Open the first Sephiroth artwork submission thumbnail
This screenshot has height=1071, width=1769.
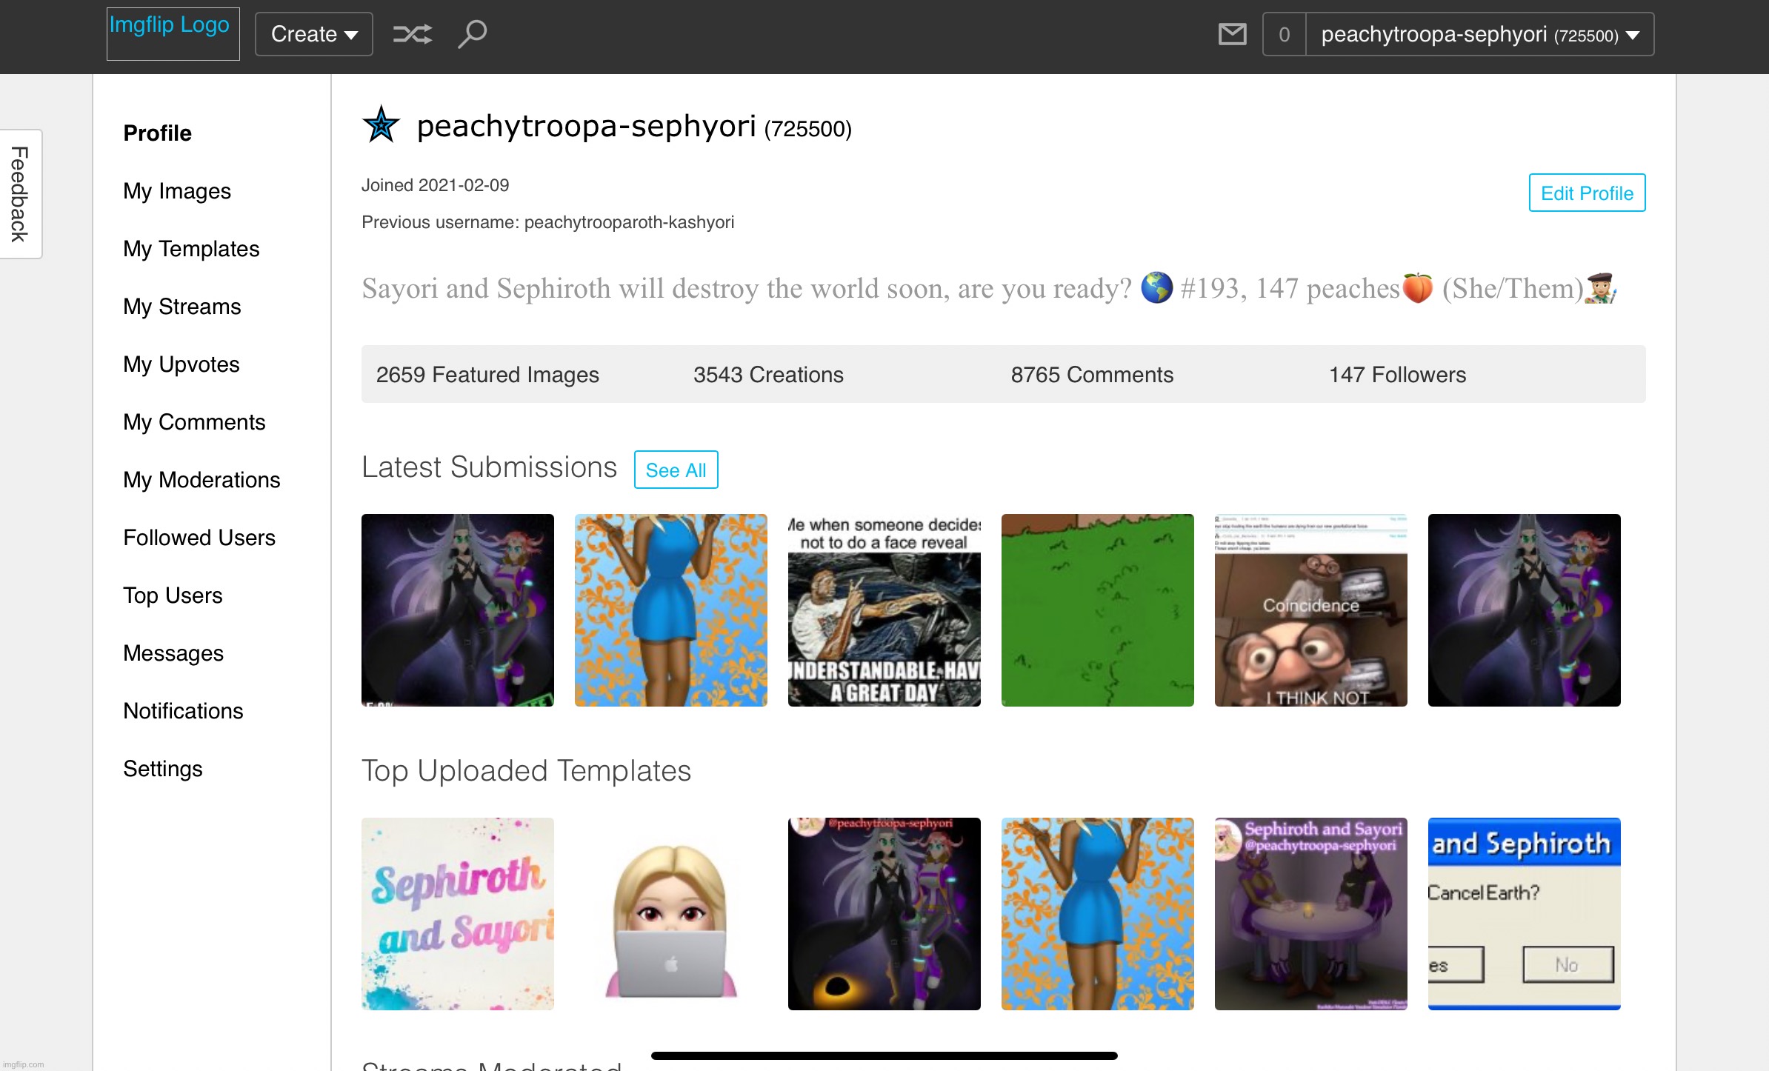point(458,610)
